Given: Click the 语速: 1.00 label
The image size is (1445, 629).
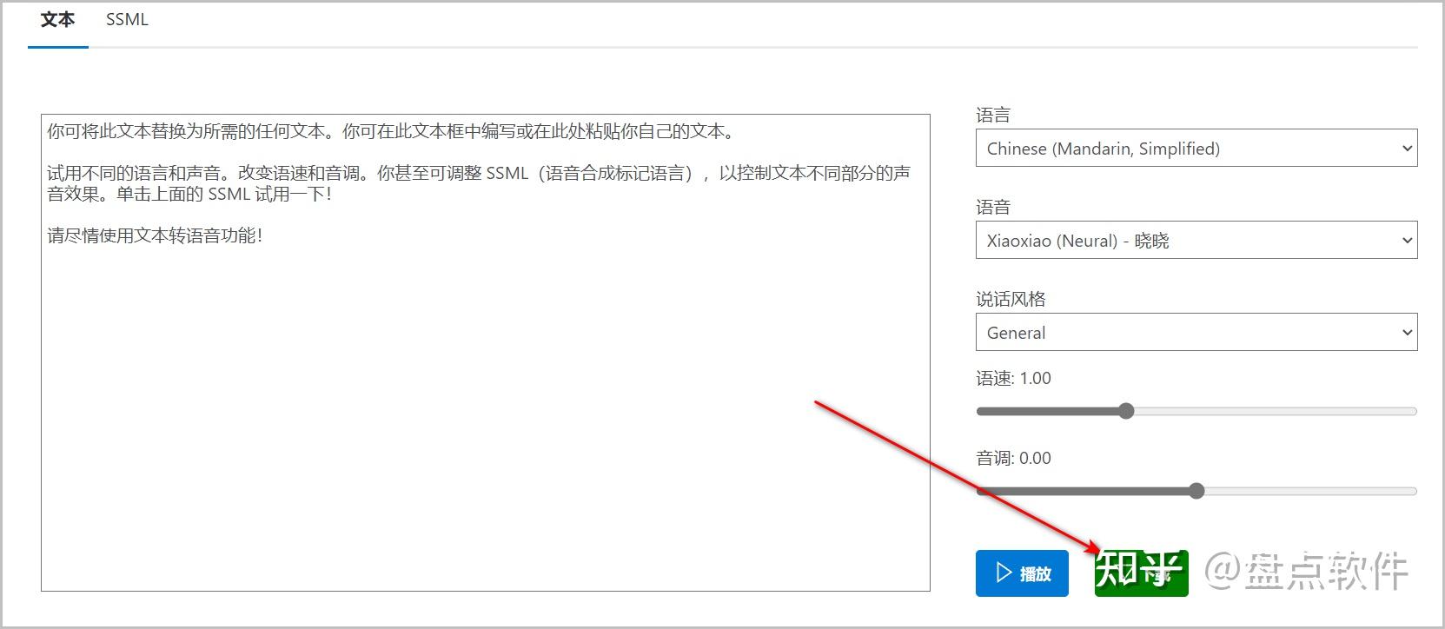Looking at the screenshot, I should click(x=1013, y=379).
